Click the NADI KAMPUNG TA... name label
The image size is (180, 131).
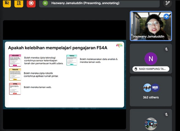(151, 69)
